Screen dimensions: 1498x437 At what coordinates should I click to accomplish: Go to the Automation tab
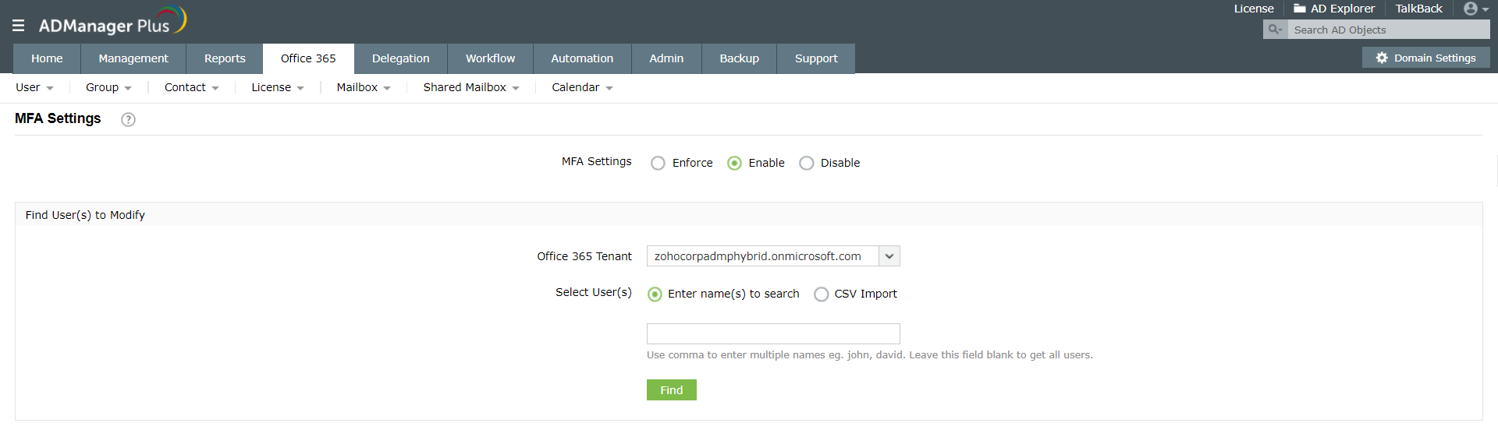click(x=582, y=58)
